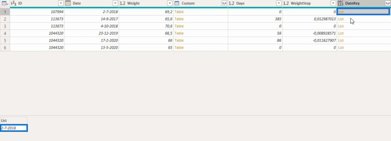Open the DateKey List link in row 5
The height and width of the screenshot is (141, 391).
(341, 40)
